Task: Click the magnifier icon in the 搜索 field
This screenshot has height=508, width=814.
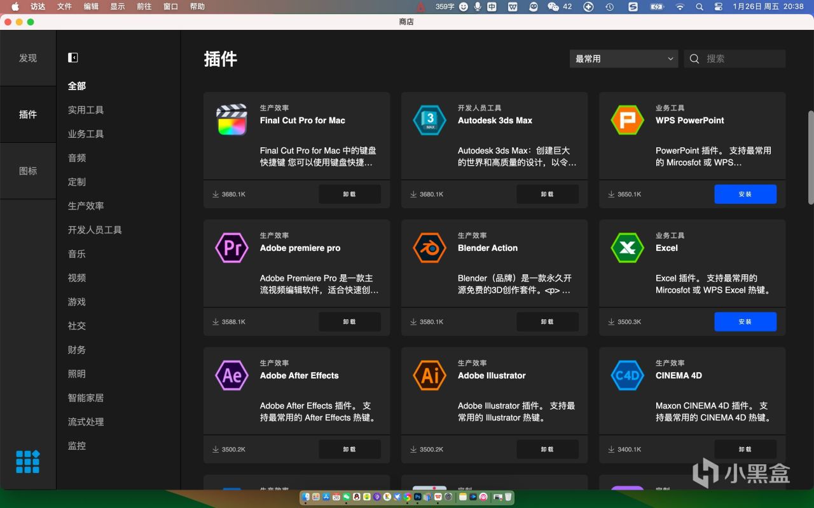Action: [x=694, y=58]
